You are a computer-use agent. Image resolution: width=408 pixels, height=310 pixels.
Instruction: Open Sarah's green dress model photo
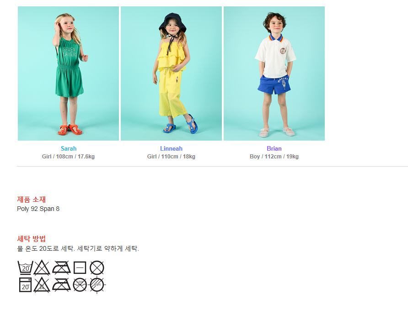coord(68,74)
